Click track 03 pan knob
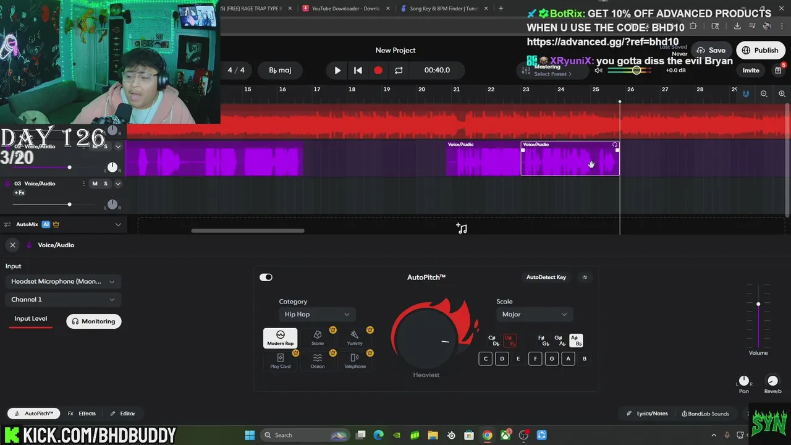 pos(112,205)
